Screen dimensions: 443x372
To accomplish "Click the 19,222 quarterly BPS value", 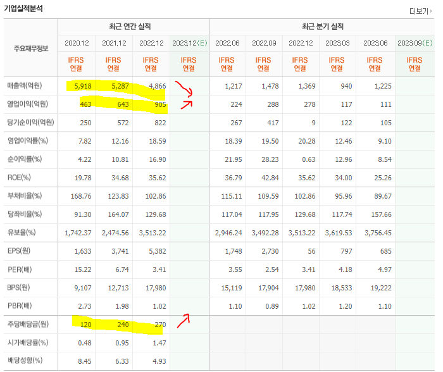I will (x=381, y=288).
